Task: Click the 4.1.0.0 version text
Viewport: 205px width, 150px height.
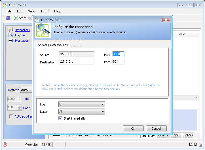Action: [x=193, y=144]
